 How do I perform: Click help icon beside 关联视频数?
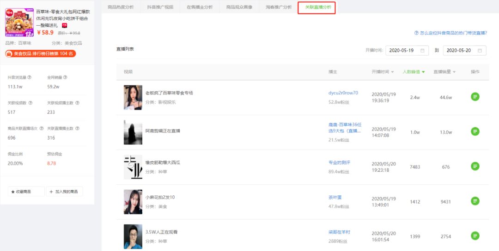click(30, 103)
